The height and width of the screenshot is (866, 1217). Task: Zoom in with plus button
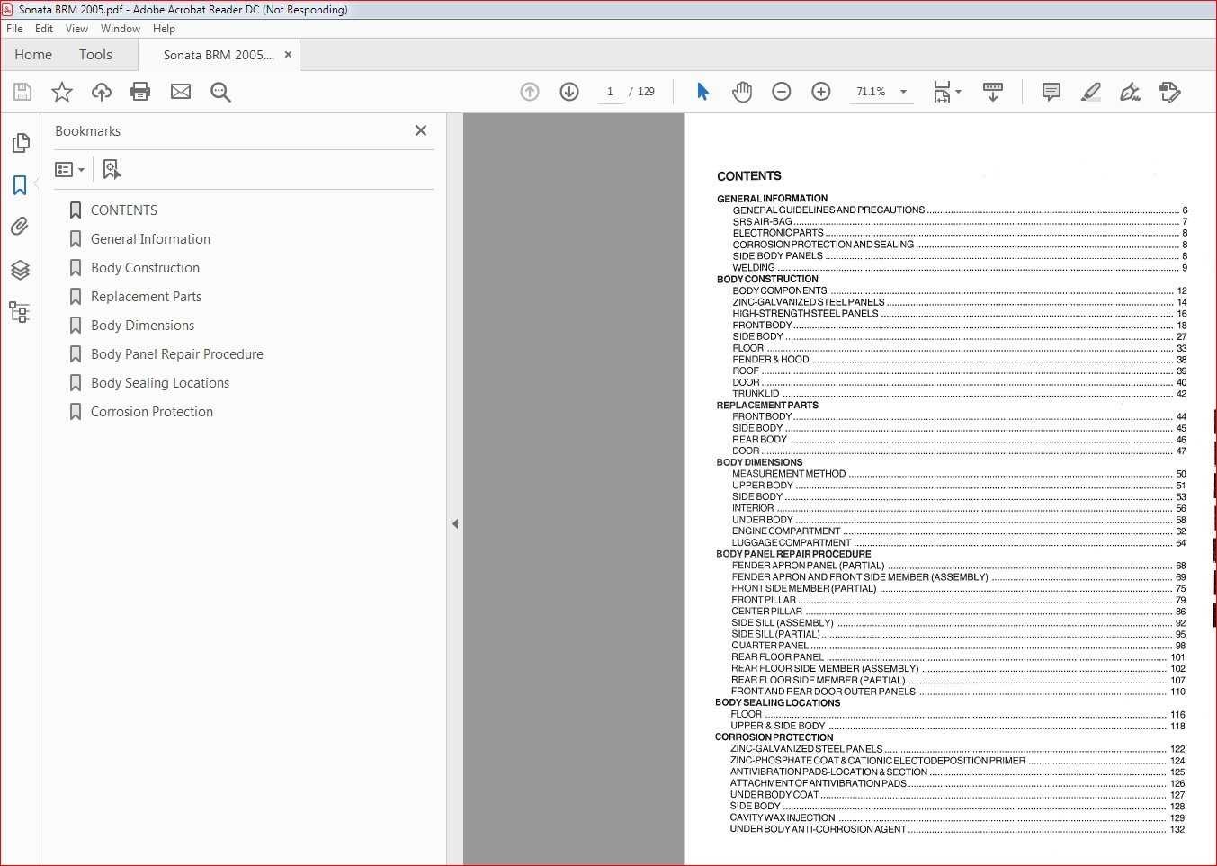(x=821, y=92)
